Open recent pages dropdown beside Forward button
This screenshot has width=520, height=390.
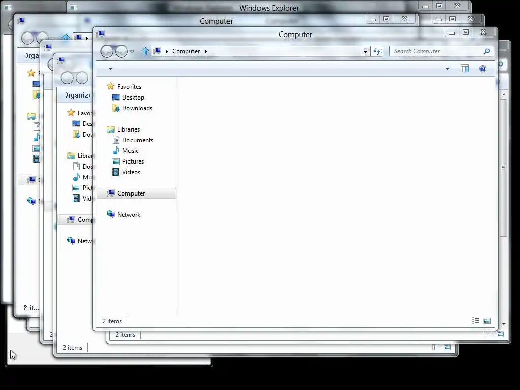(x=132, y=52)
